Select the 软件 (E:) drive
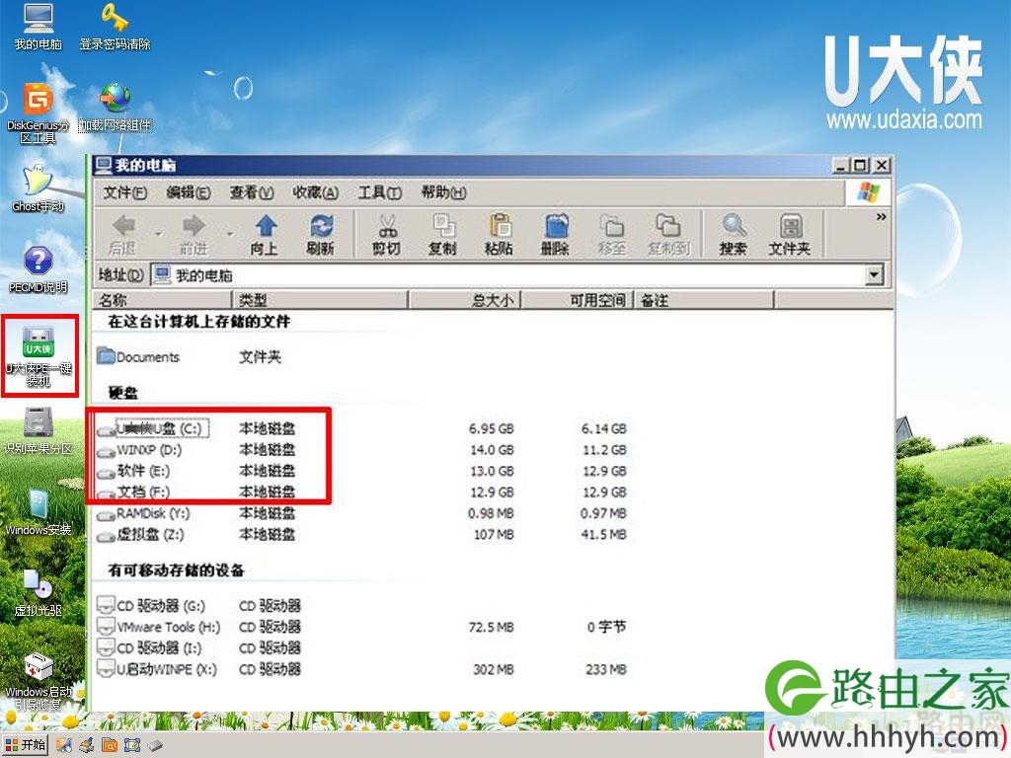1011x758 pixels. click(134, 471)
